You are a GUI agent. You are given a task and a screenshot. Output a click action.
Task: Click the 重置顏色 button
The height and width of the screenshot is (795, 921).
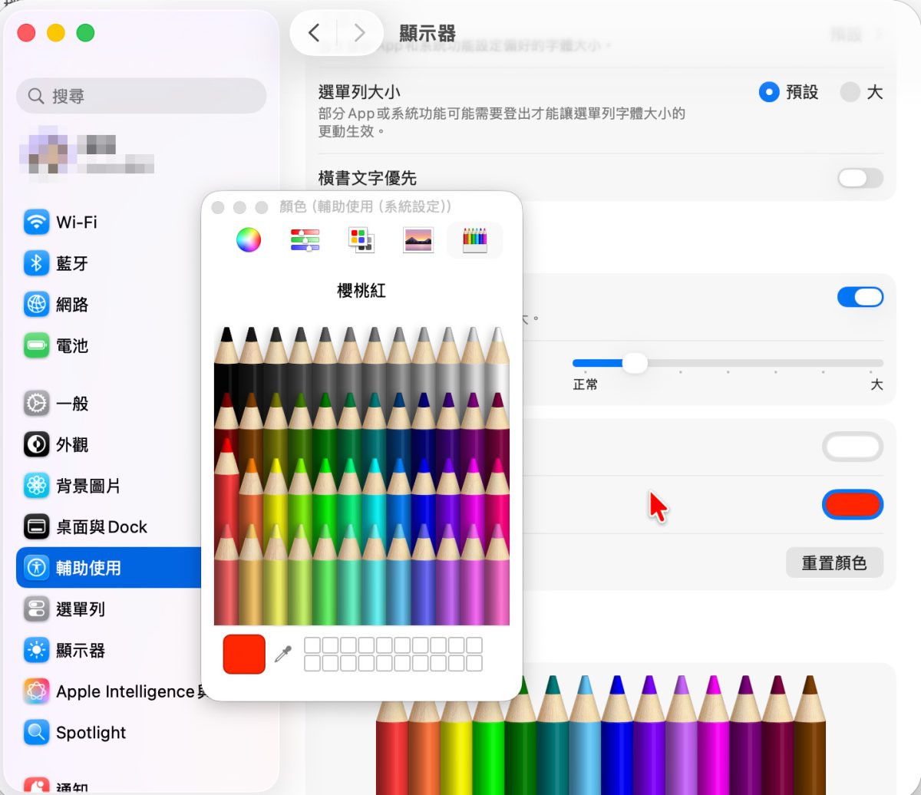(x=834, y=563)
